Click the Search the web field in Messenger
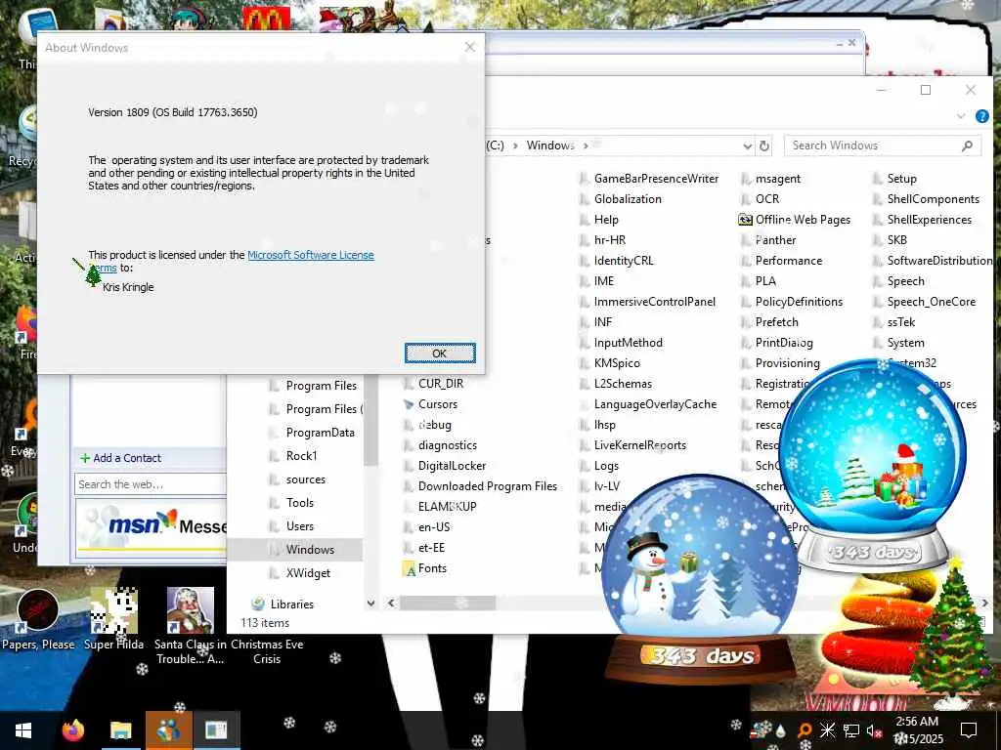Viewport: 1001px width, 750px height. tap(150, 484)
